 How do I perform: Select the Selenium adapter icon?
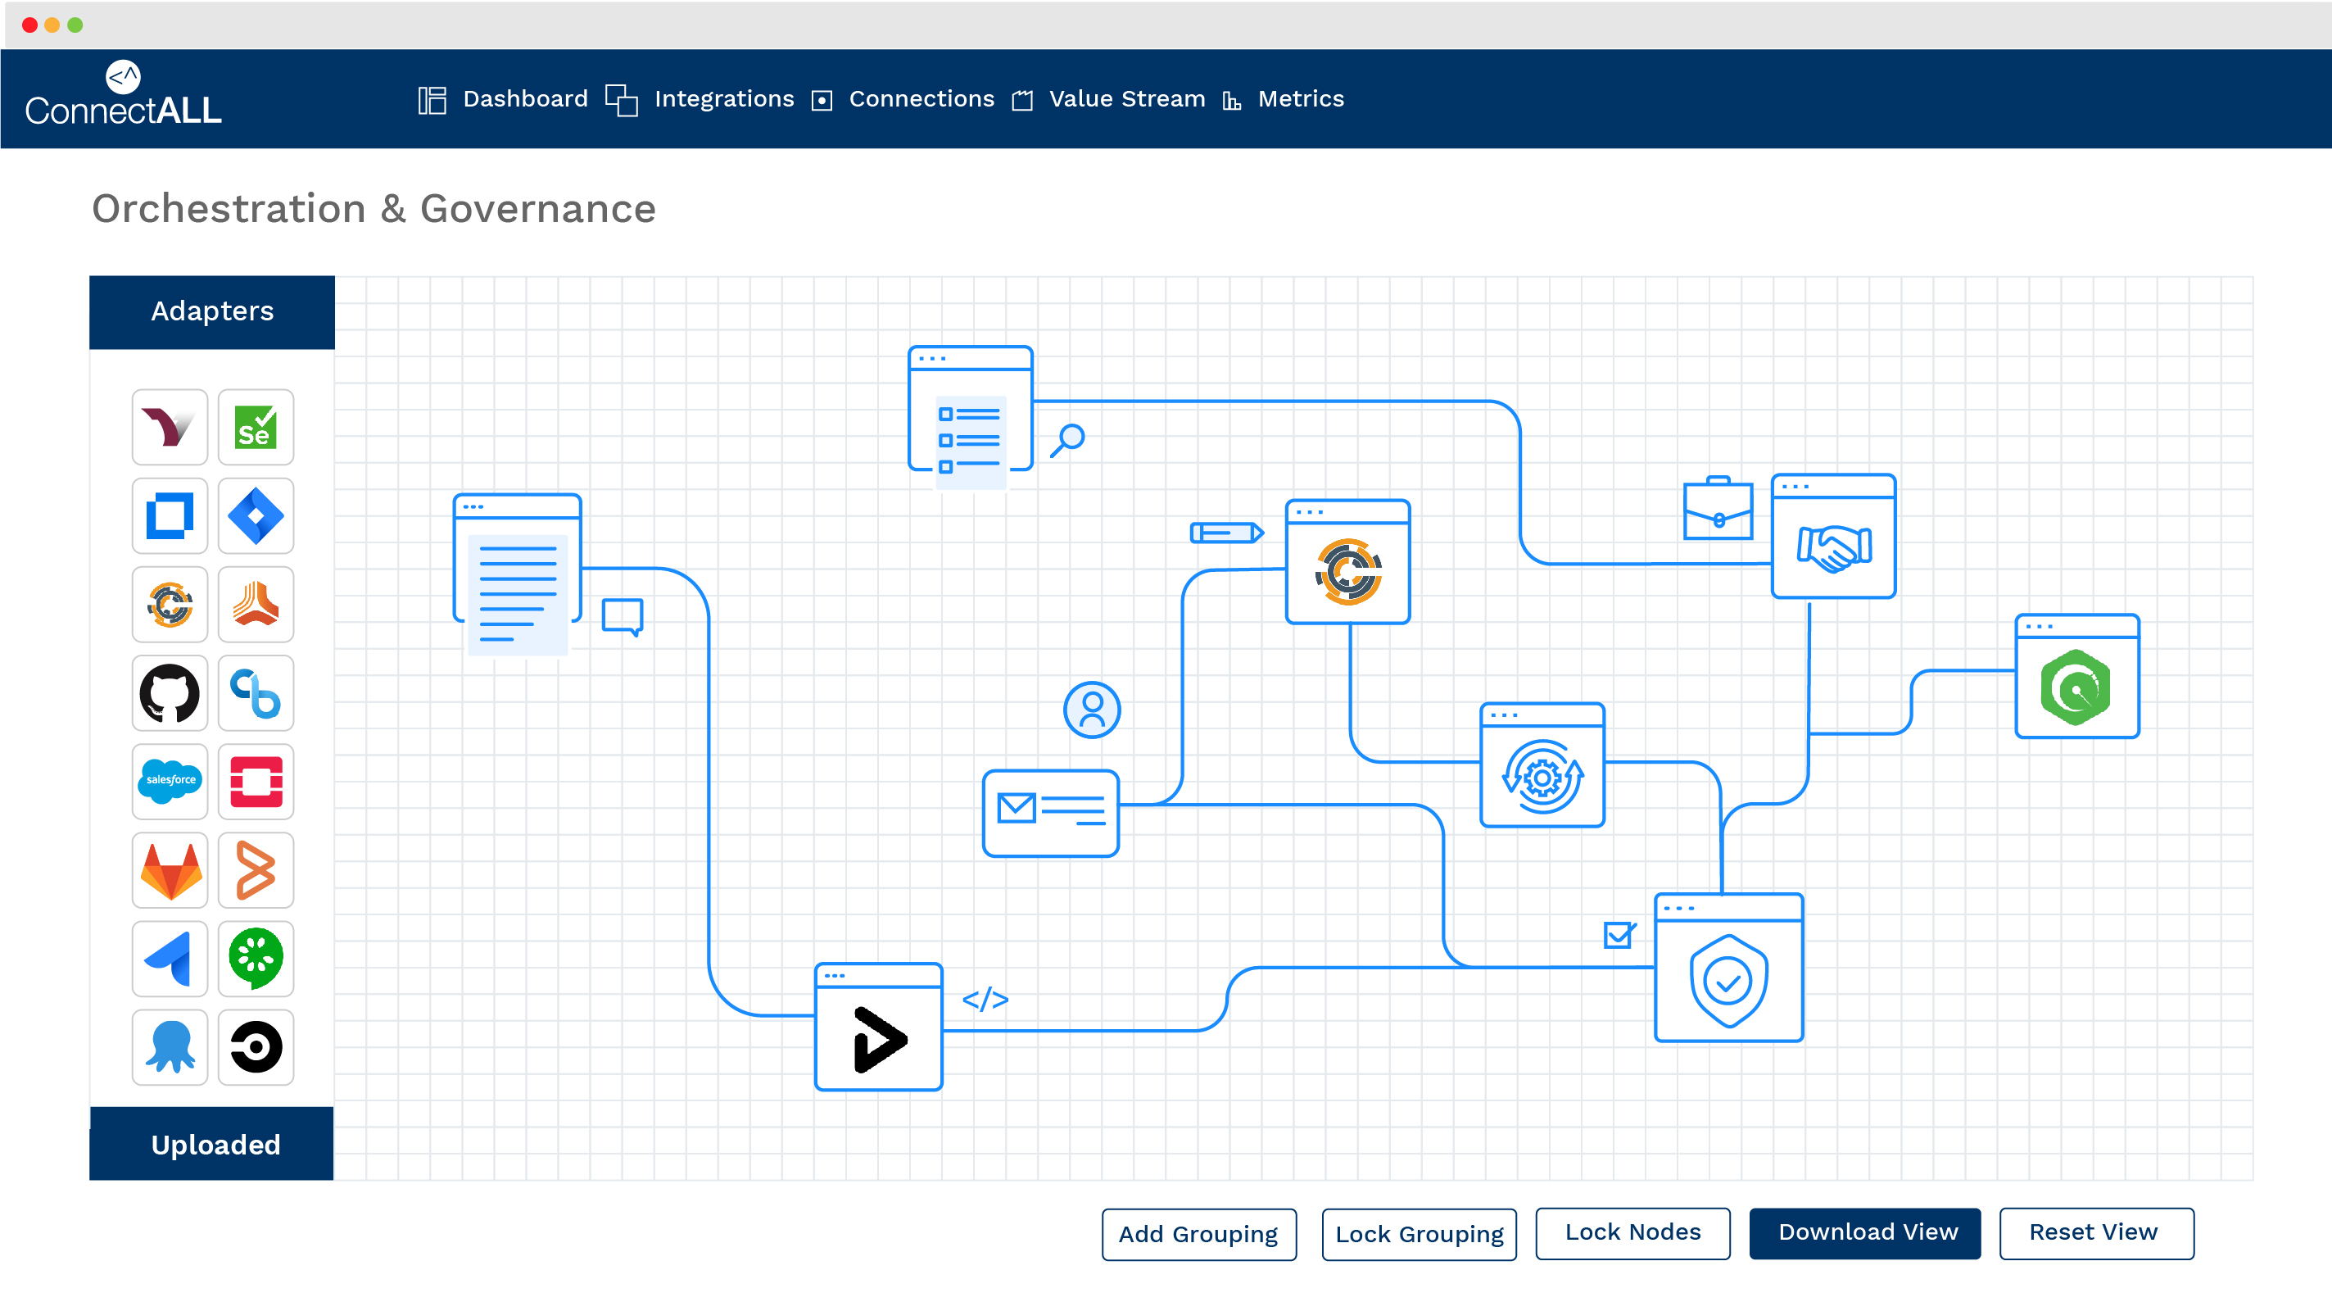pyautogui.click(x=256, y=426)
